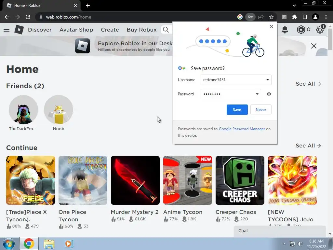The height and width of the screenshot is (250, 333).
Task: Close the Save password popup
Action: tap(272, 27)
